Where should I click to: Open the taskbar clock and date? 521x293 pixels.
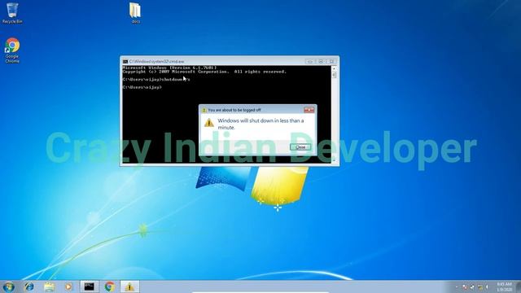click(504, 286)
